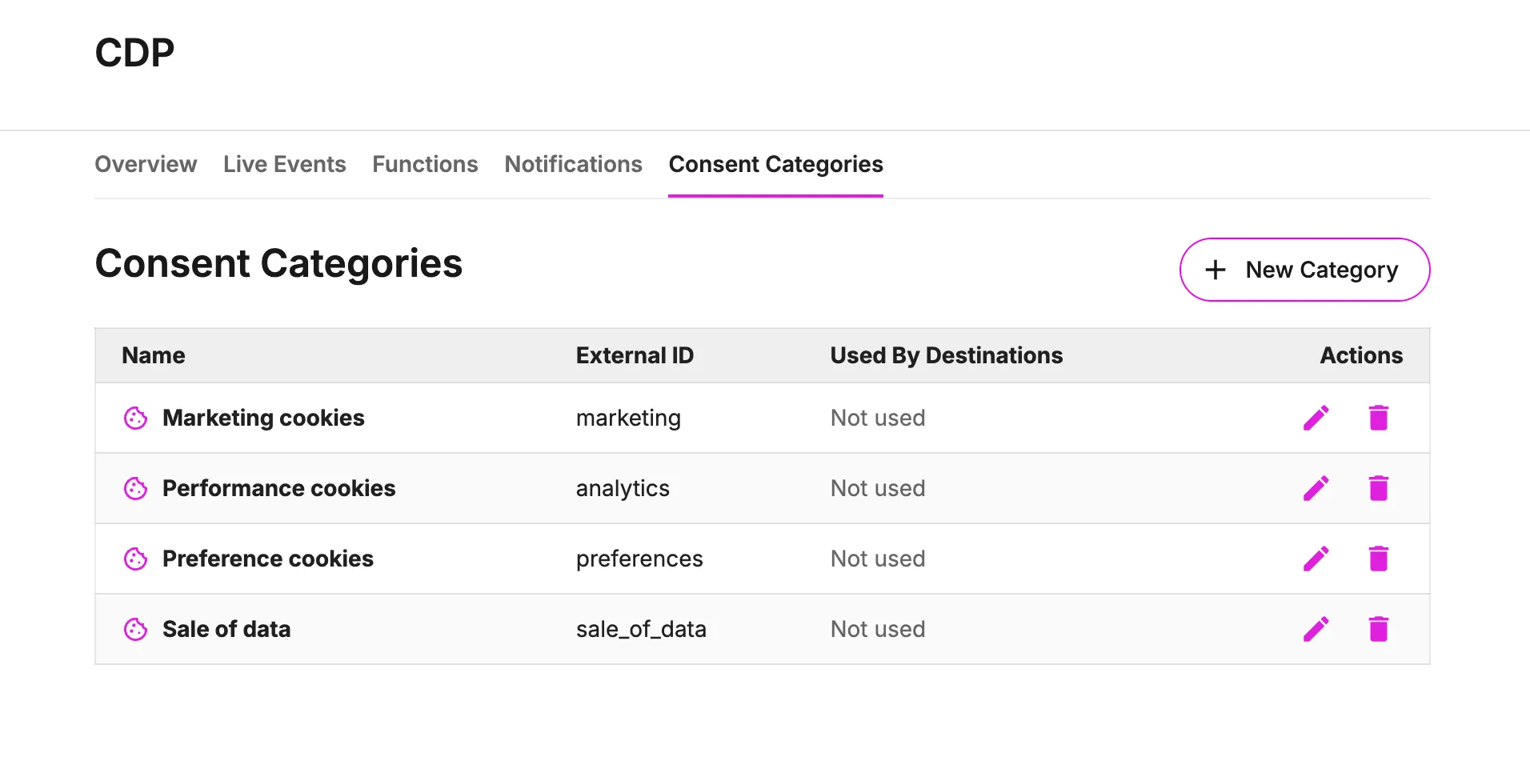Click the cookie icon beside Sale of data
The width and height of the screenshot is (1530, 781).
135,629
